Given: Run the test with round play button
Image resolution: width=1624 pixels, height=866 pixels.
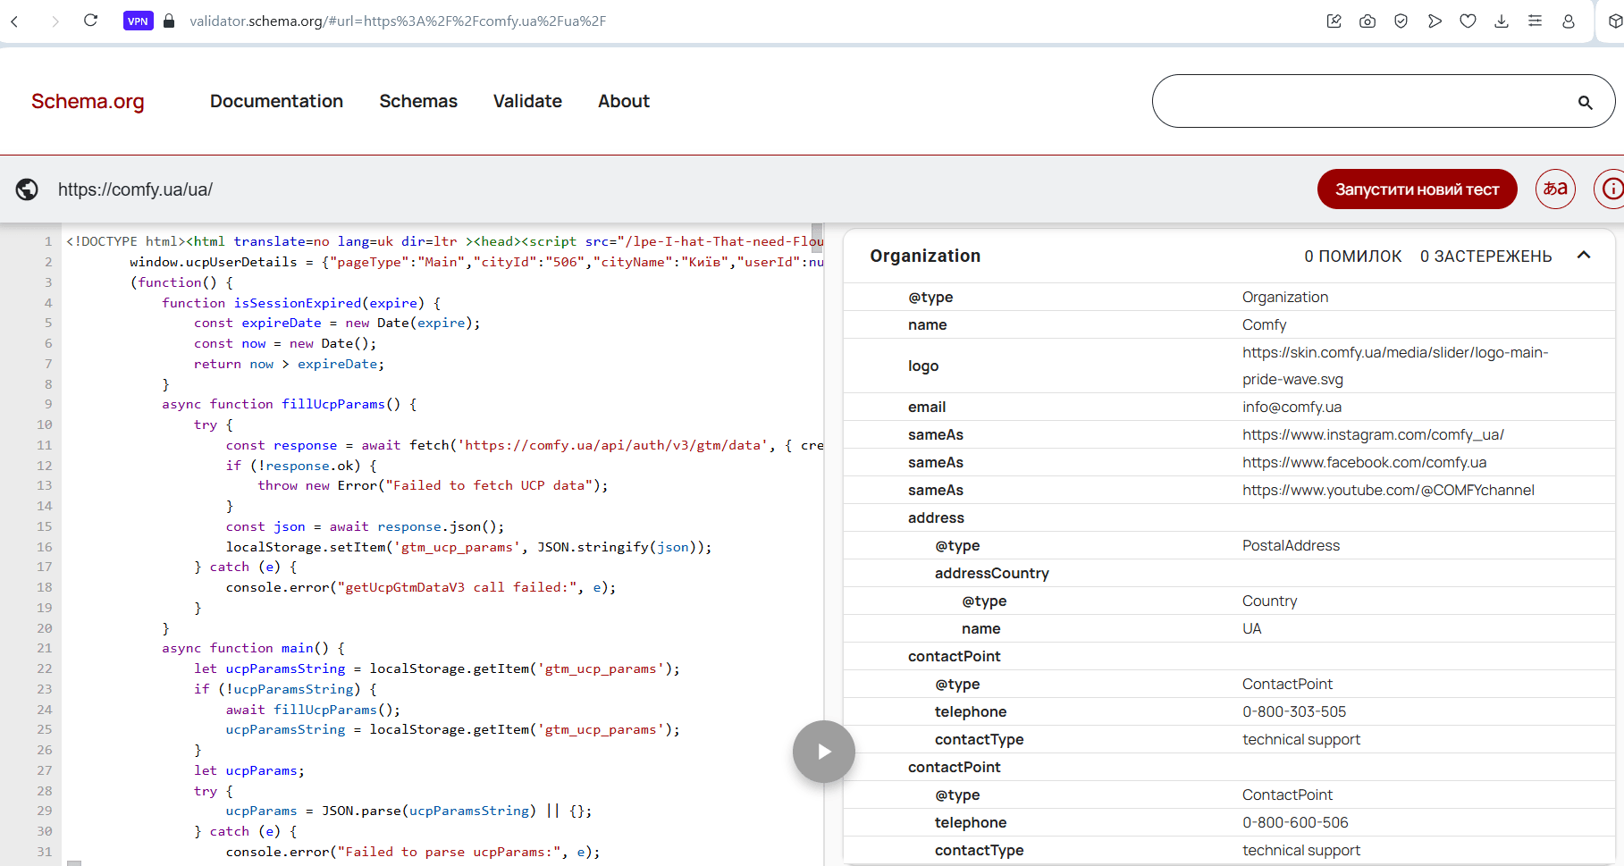Looking at the screenshot, I should [823, 752].
